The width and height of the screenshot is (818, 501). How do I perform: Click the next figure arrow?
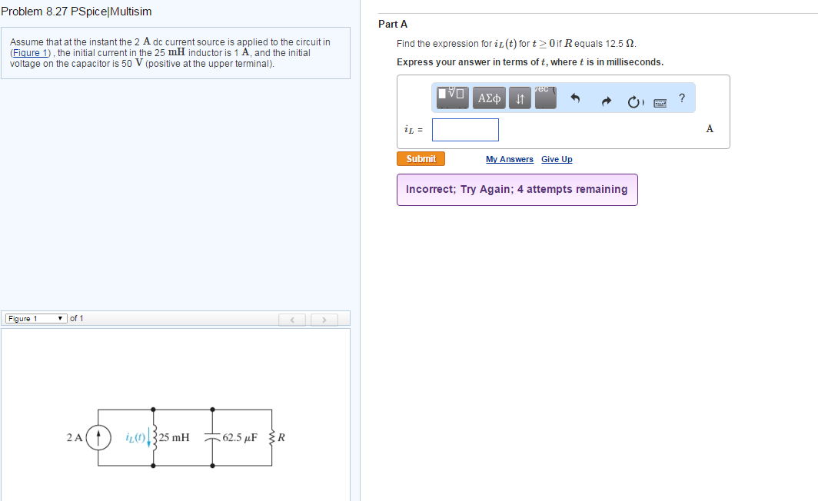[x=324, y=319]
